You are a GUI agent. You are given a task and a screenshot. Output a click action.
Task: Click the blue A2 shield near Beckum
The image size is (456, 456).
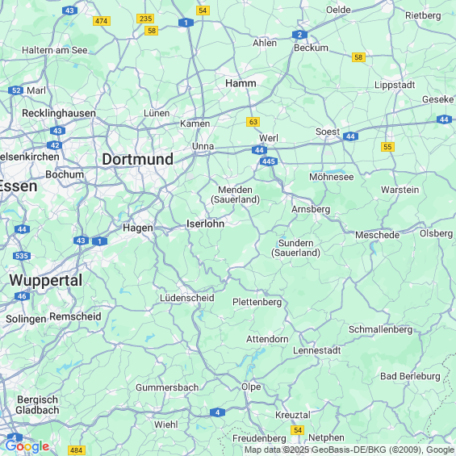(x=299, y=35)
